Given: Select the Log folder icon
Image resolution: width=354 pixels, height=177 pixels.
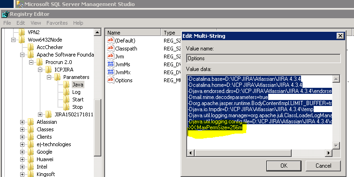Looking at the screenshot, I should [66, 92].
